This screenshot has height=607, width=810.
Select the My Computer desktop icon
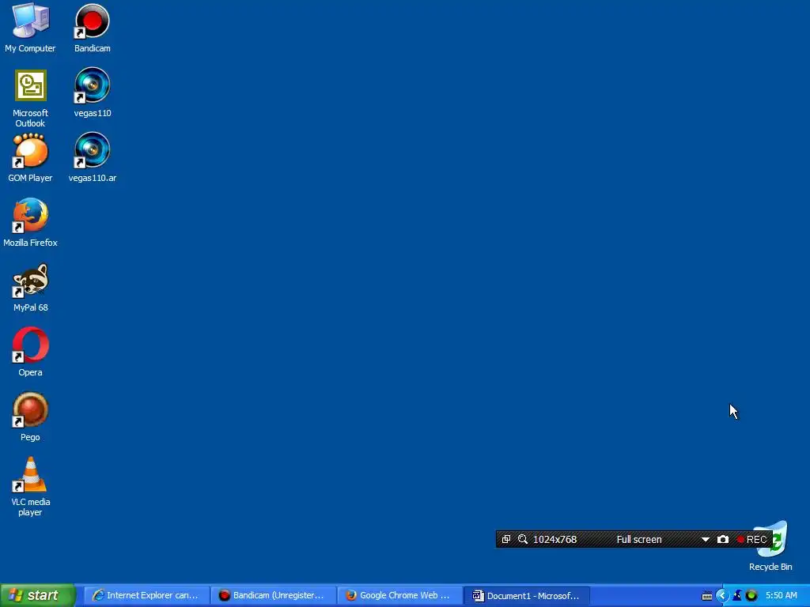tap(31, 28)
